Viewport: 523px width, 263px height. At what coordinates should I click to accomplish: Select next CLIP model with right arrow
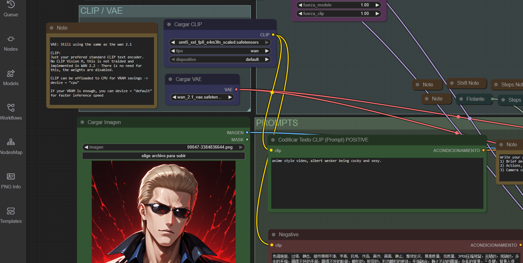pyautogui.click(x=267, y=42)
